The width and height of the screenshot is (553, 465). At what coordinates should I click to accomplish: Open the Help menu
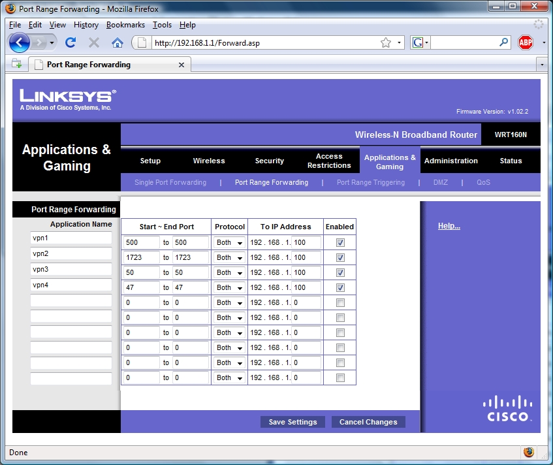[187, 25]
